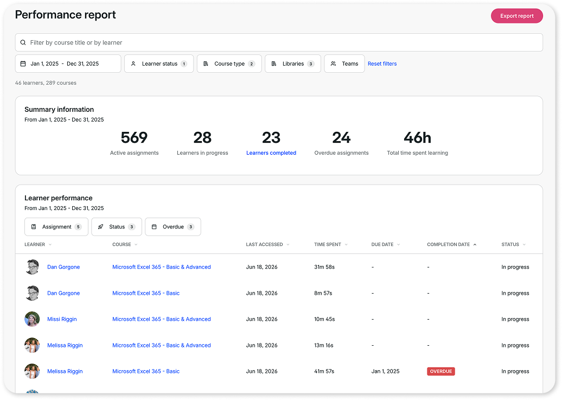
Task: Click the Assignment filter icon
Action: click(34, 227)
